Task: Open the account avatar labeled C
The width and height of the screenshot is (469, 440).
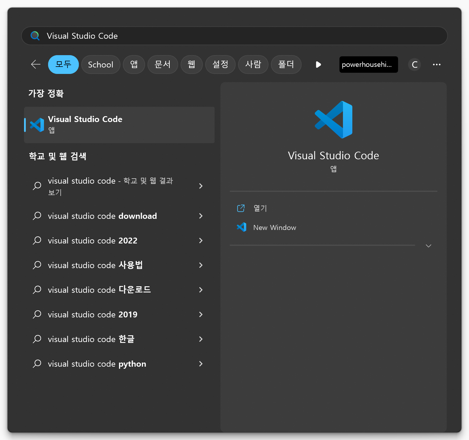Action: coord(414,65)
